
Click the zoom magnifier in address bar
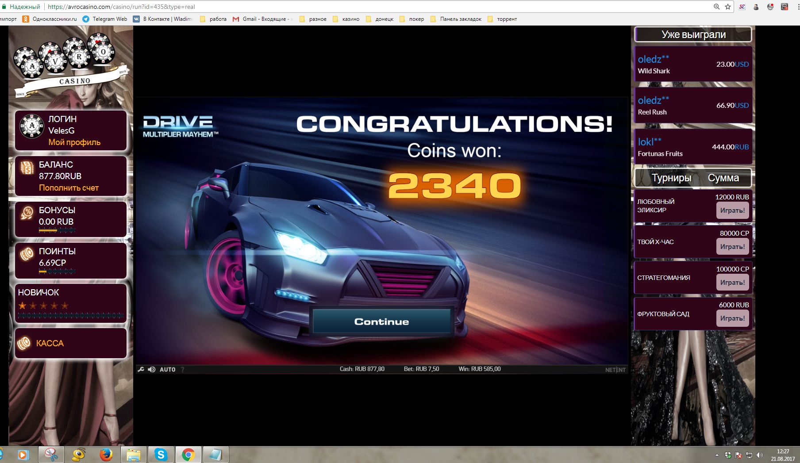pyautogui.click(x=716, y=7)
